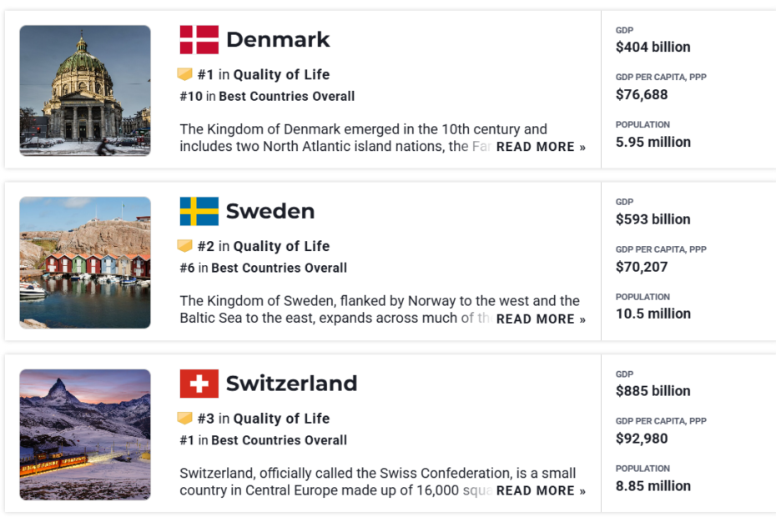Expand Denmark description with READ MORE
Viewport: 776px width, 517px height.
pyautogui.click(x=541, y=147)
